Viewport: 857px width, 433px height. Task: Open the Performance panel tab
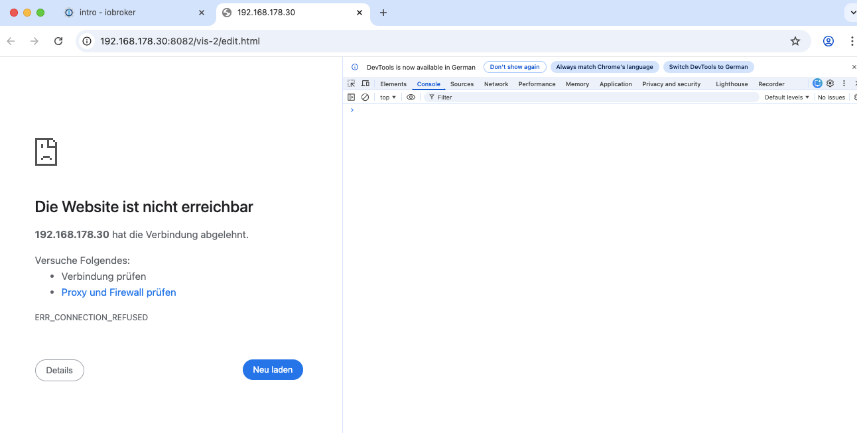[x=537, y=84]
